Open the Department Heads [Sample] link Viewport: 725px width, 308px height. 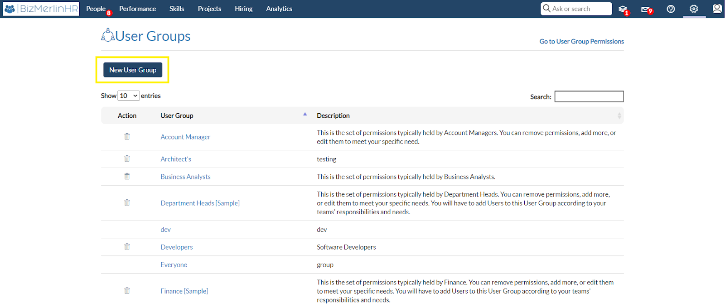(200, 203)
